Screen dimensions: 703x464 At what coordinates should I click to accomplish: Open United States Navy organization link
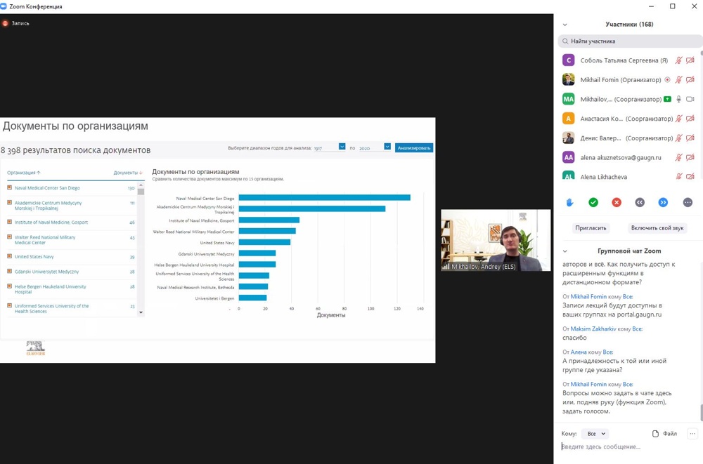34,257
